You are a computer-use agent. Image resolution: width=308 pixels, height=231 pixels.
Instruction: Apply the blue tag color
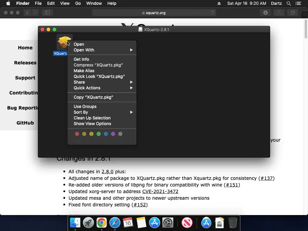106,134
